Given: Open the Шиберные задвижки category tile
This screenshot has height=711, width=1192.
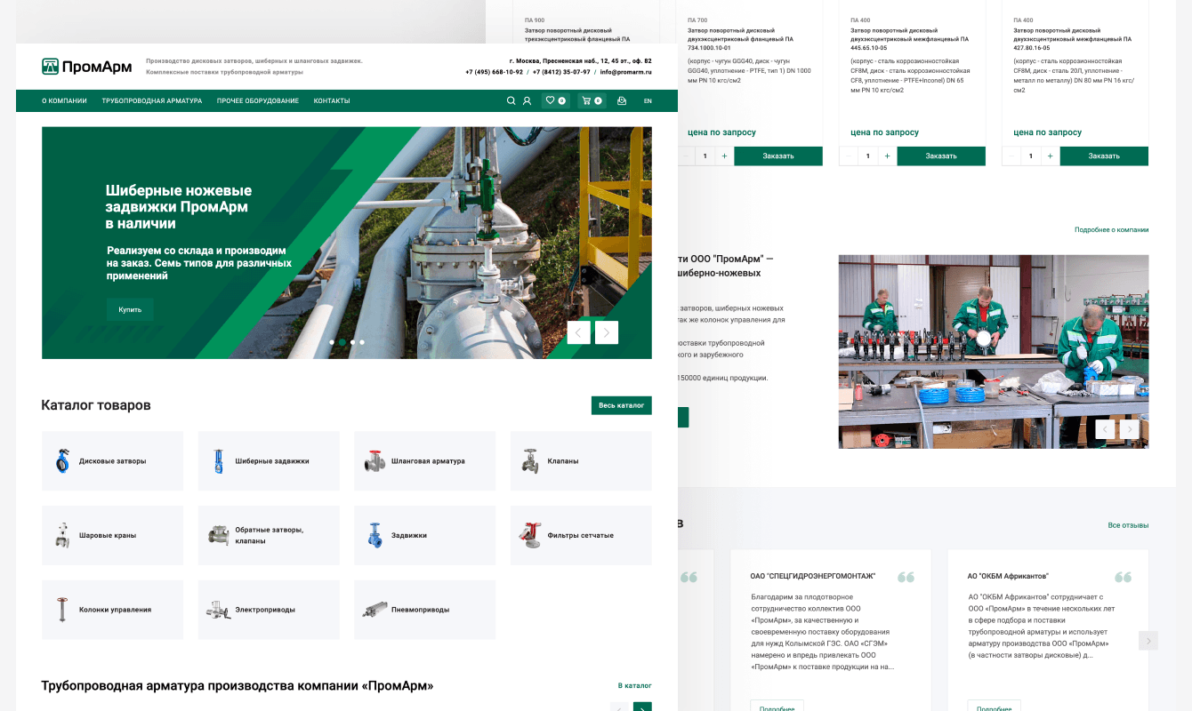Looking at the screenshot, I should [x=269, y=461].
